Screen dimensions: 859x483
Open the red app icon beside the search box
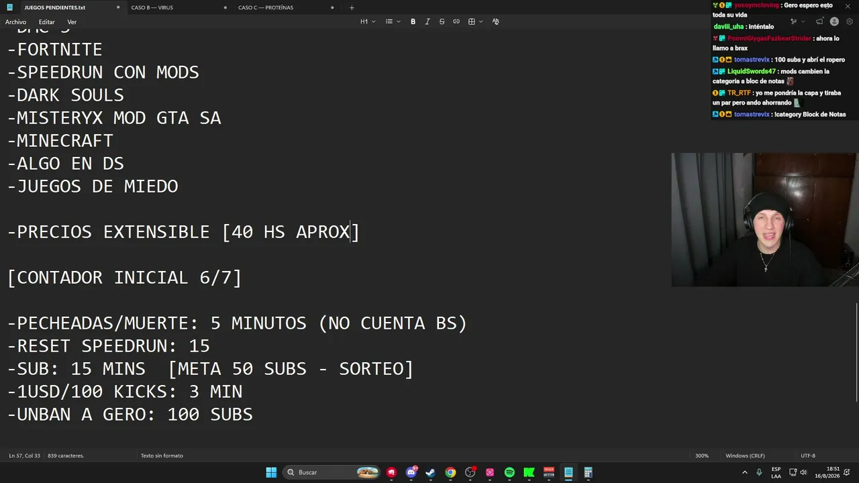tap(392, 472)
